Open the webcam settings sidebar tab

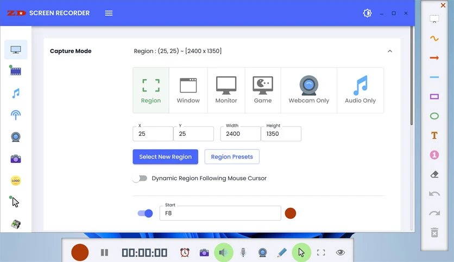[x=16, y=137]
